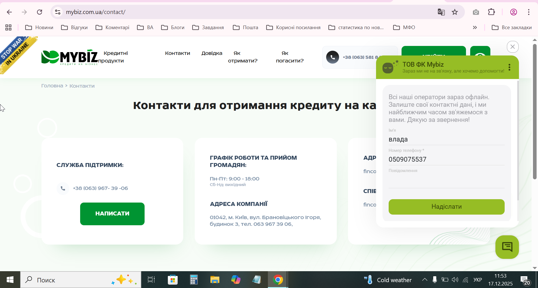The image size is (538, 288).
Task: Open Довідка in site navigation
Action: tap(212, 53)
